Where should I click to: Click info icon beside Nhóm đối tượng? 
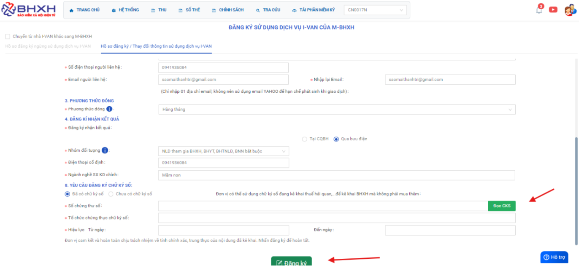click(105, 150)
